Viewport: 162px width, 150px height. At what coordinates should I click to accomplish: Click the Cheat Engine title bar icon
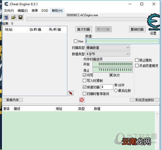tap(6, 4)
